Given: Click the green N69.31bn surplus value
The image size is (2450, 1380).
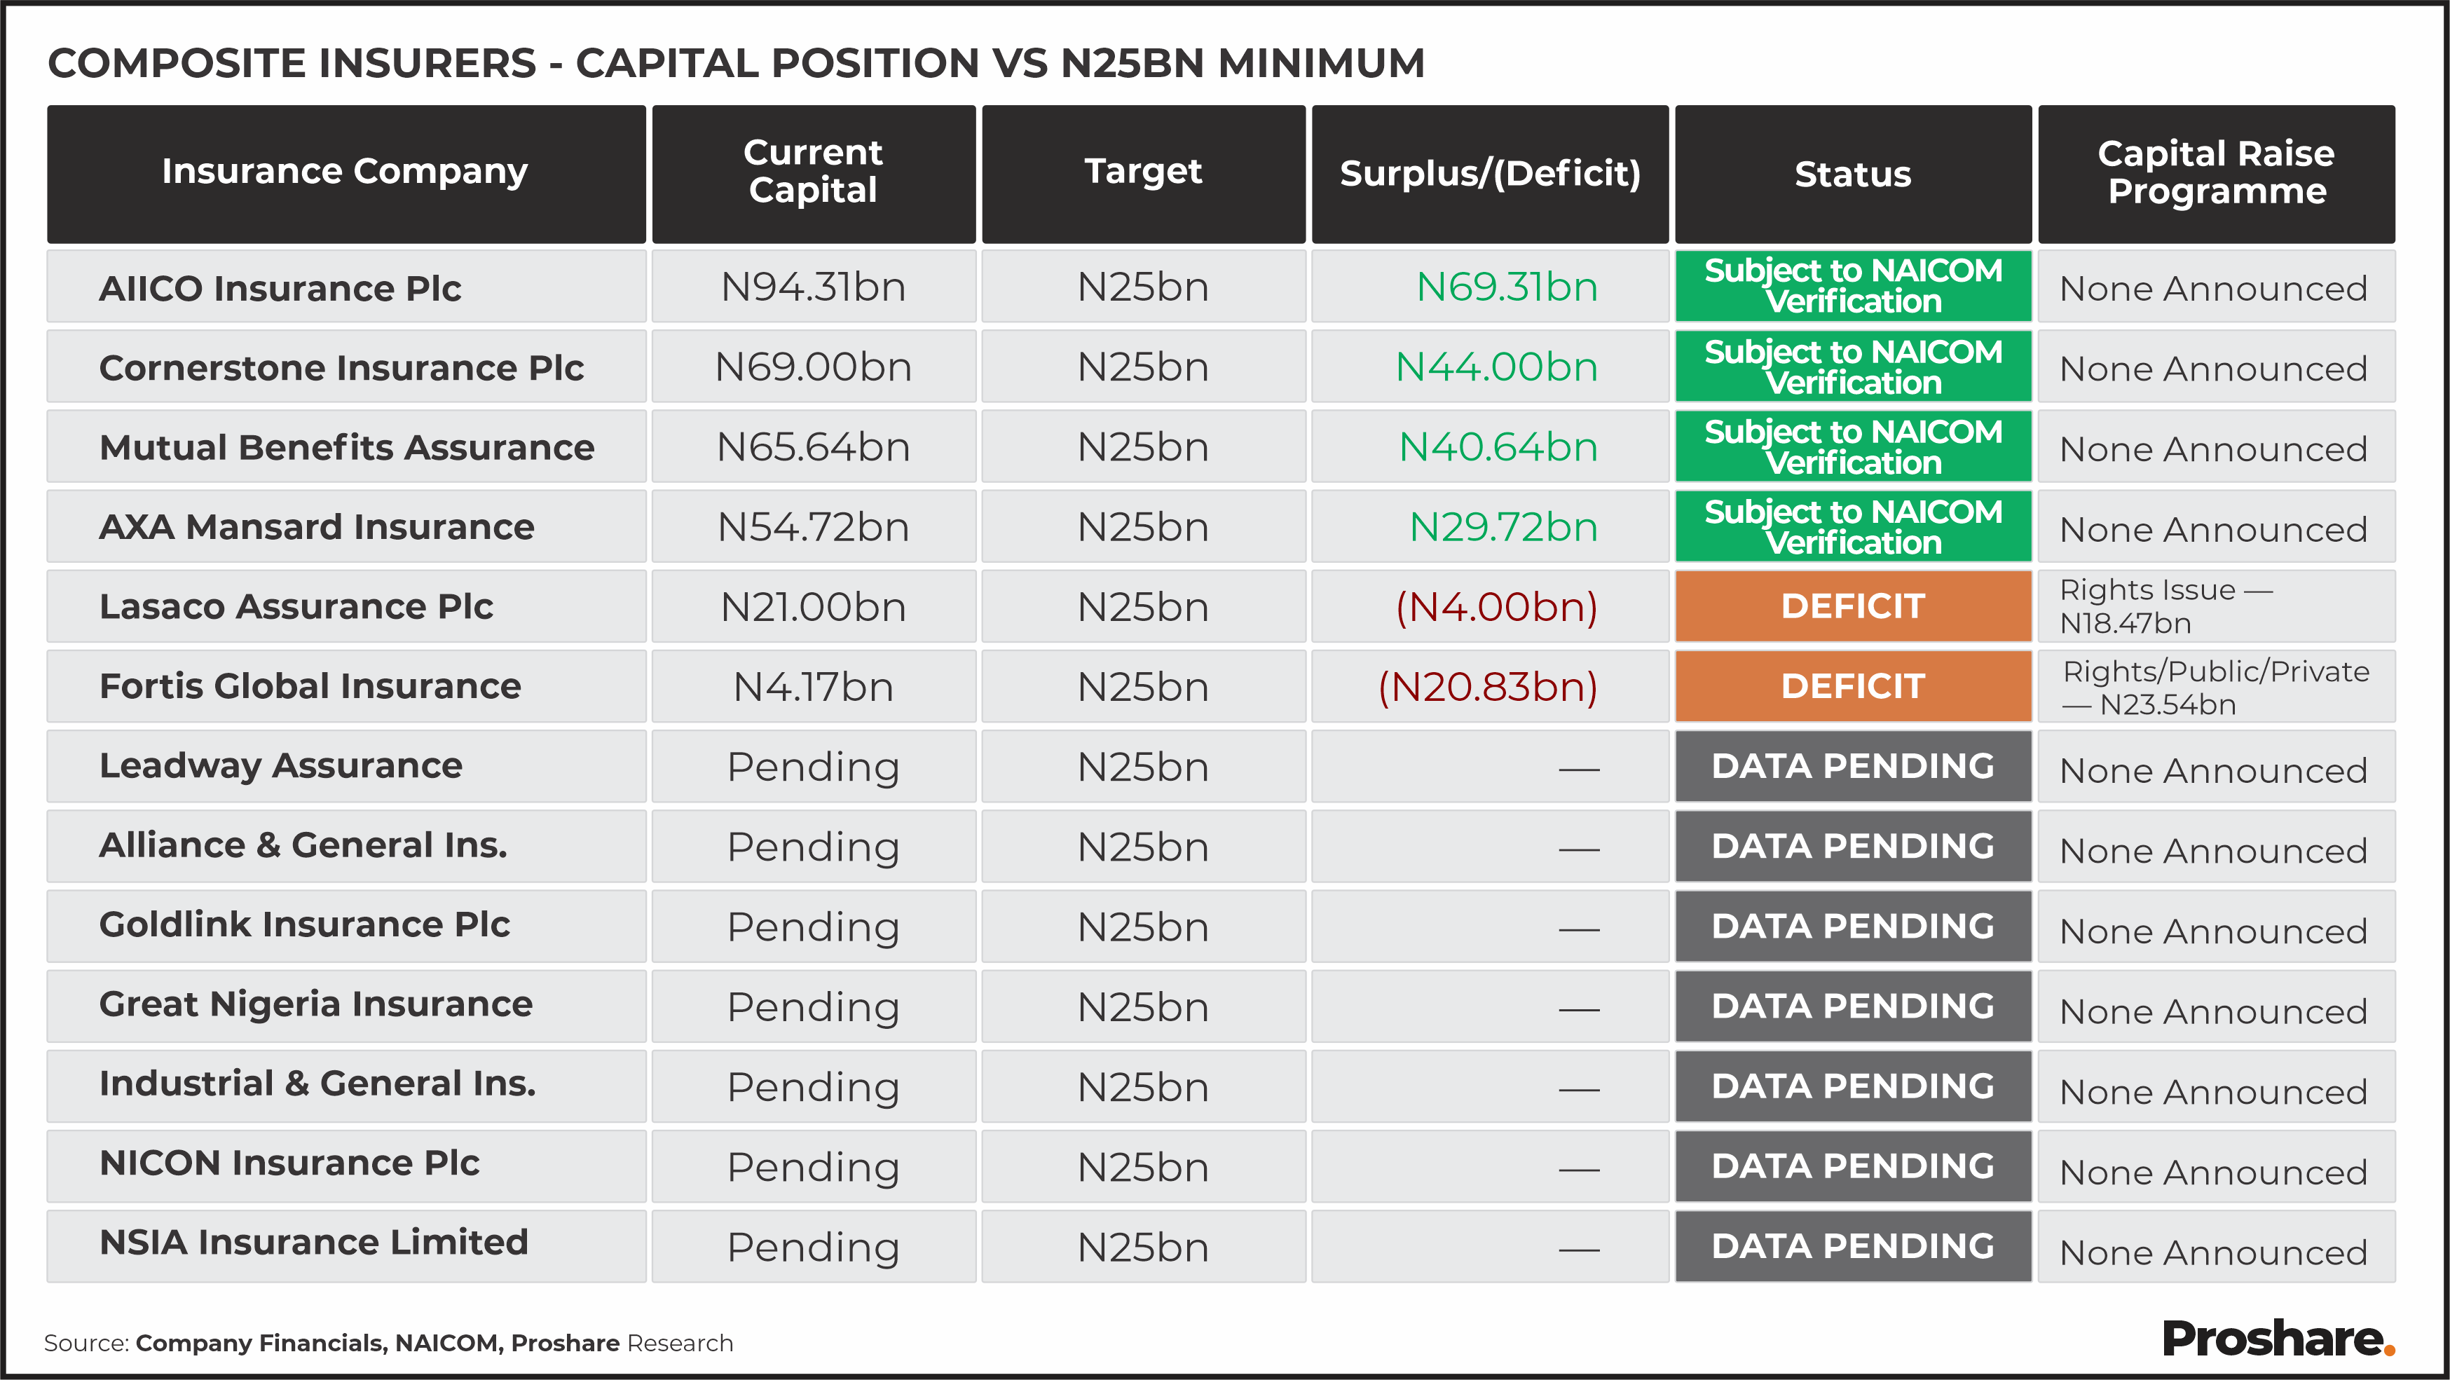Looking at the screenshot, I should pos(1507,287).
